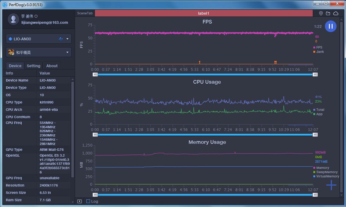
Task: Click the cloud upload icon
Action: click(336, 13)
